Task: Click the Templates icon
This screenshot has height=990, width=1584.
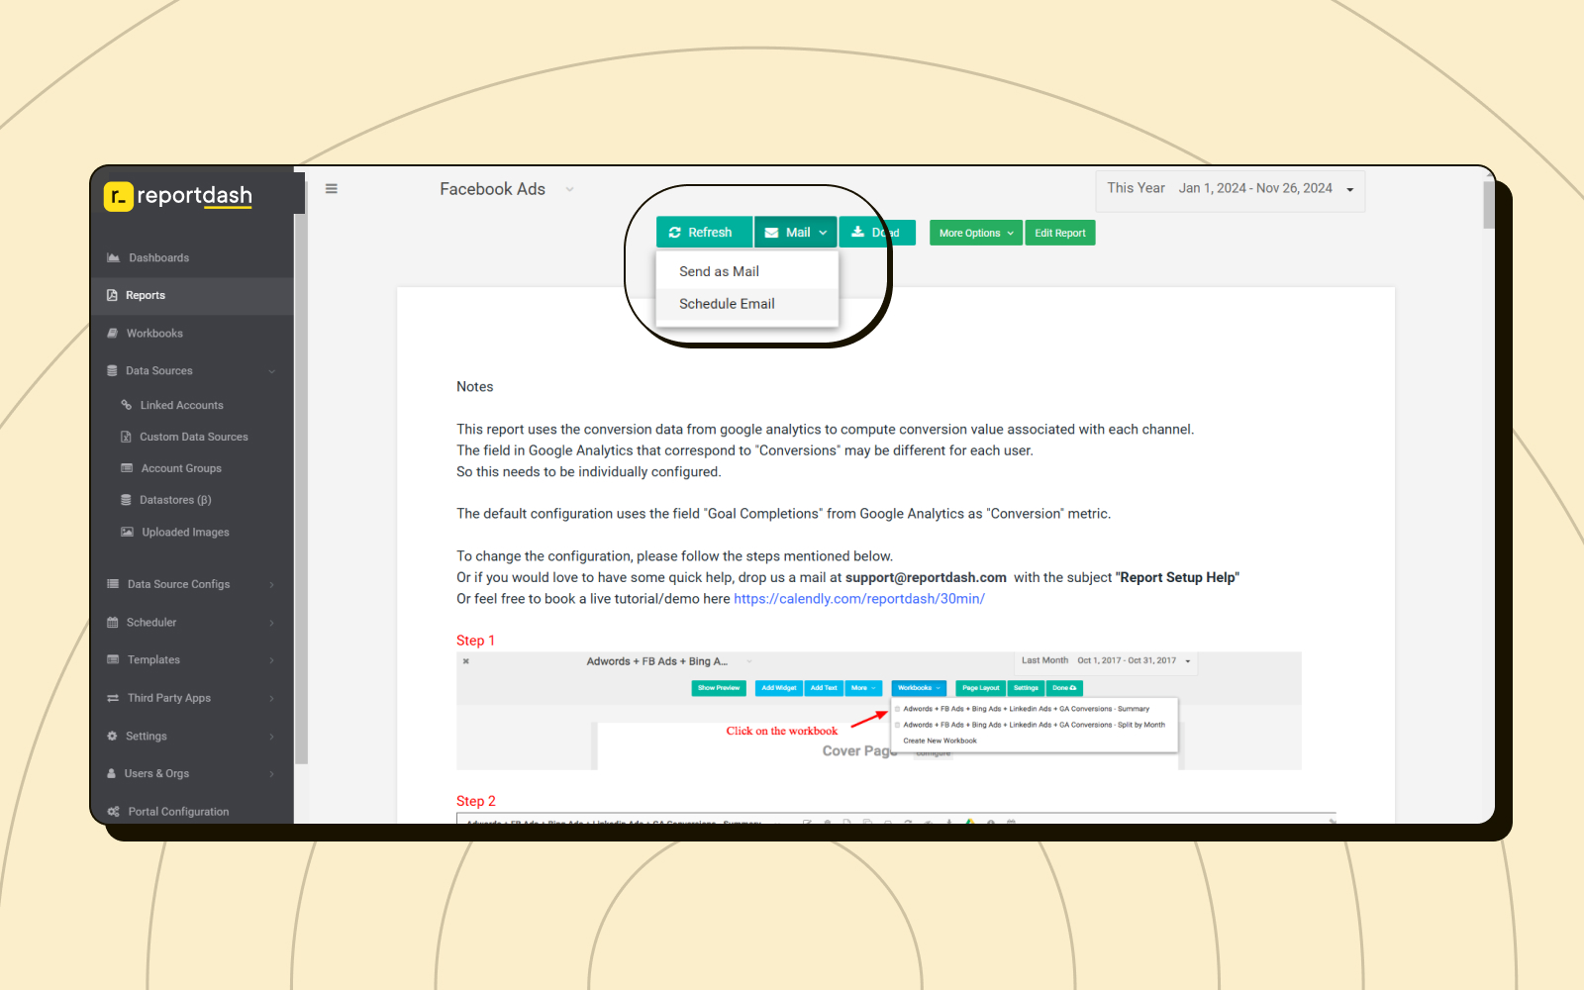Action: point(113,659)
